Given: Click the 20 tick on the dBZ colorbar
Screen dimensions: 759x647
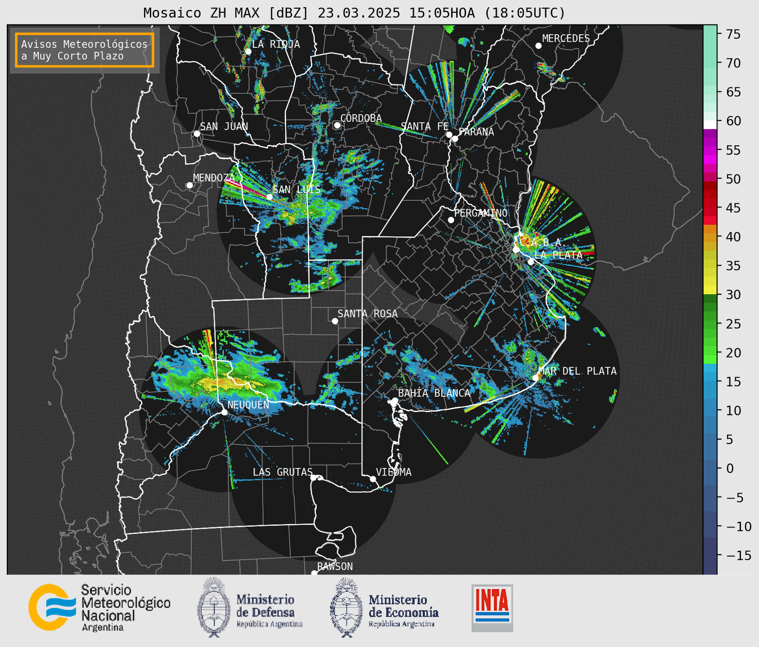Looking at the screenshot, I should (733, 353).
